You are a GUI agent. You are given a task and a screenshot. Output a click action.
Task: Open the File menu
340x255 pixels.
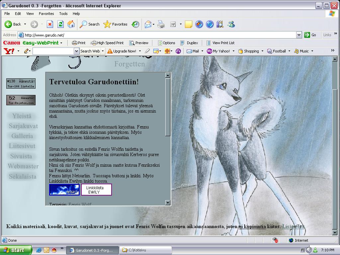pyautogui.click(x=7, y=14)
